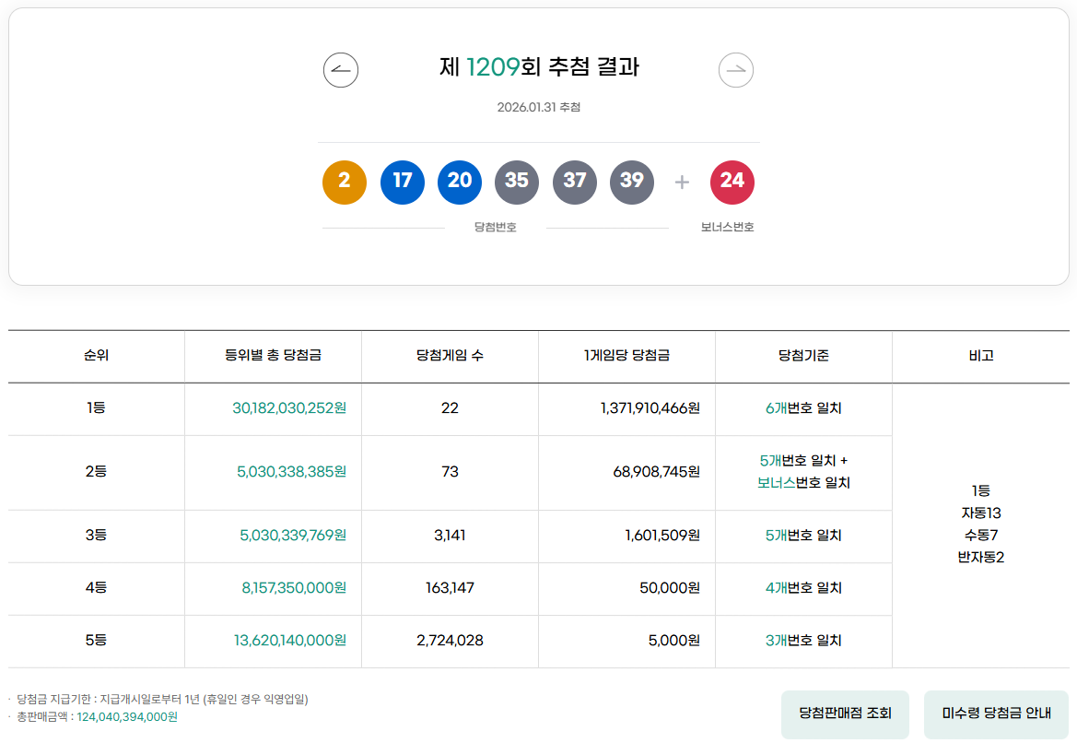Click 2등 total prize 5,030,338,385원
Image resolution: width=1077 pixels, height=743 pixels.
tap(291, 471)
